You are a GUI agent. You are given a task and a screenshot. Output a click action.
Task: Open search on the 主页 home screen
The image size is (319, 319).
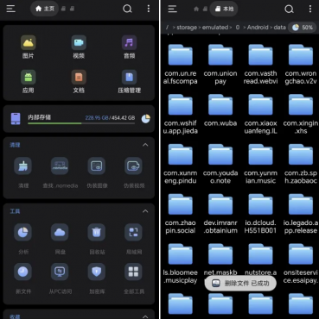click(127, 9)
